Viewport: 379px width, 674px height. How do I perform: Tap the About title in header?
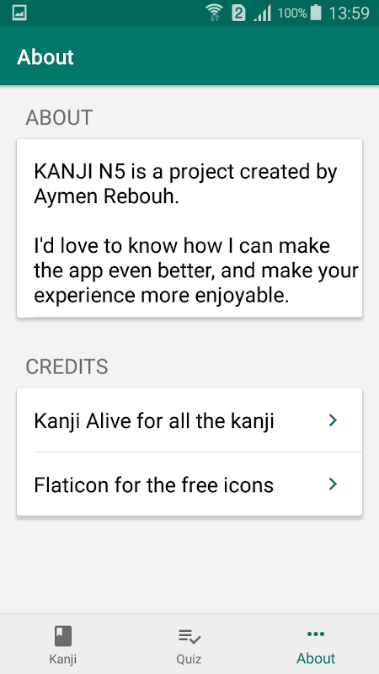45,56
